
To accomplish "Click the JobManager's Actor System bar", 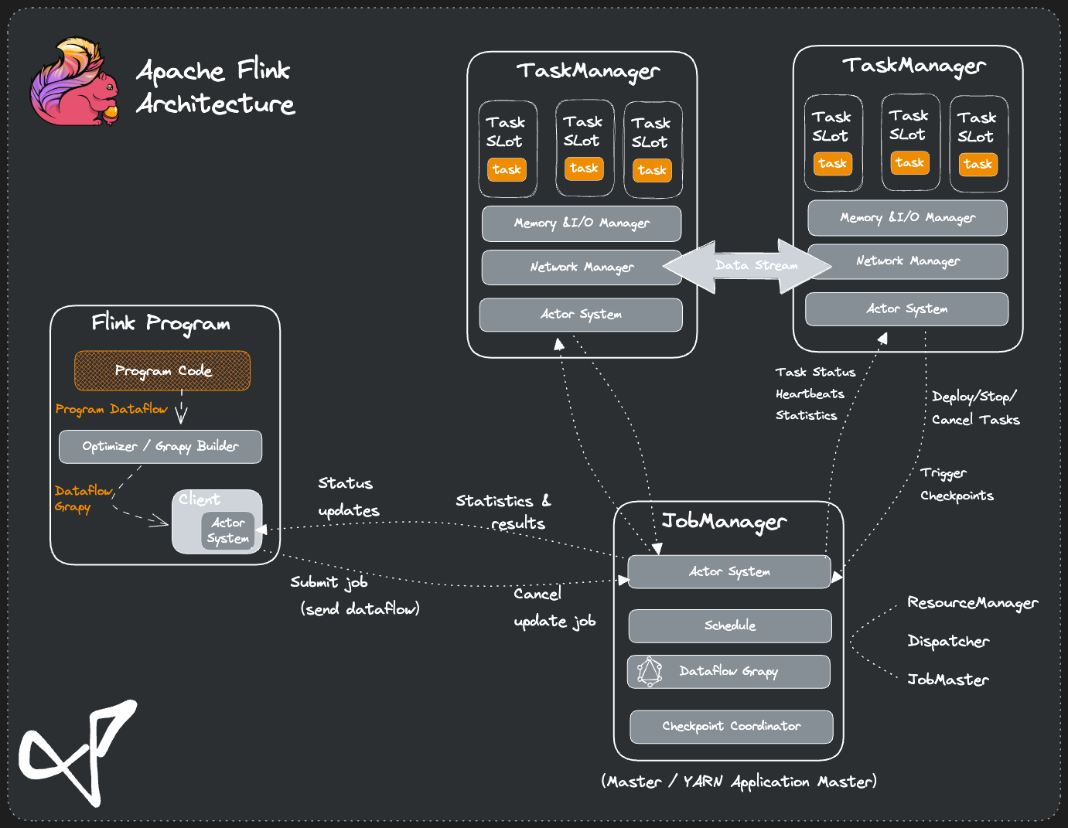I will [x=728, y=572].
